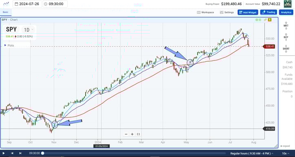Expand the Plots section

tap(9, 45)
